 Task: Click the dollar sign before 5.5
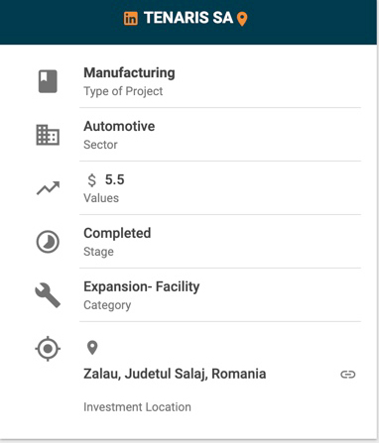[x=91, y=180]
